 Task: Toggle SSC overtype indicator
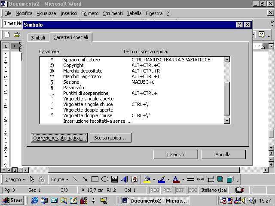[x=193, y=190]
